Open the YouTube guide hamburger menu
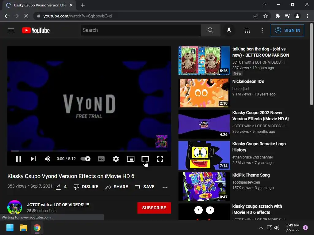The height and width of the screenshot is (235, 314). (x=11, y=30)
